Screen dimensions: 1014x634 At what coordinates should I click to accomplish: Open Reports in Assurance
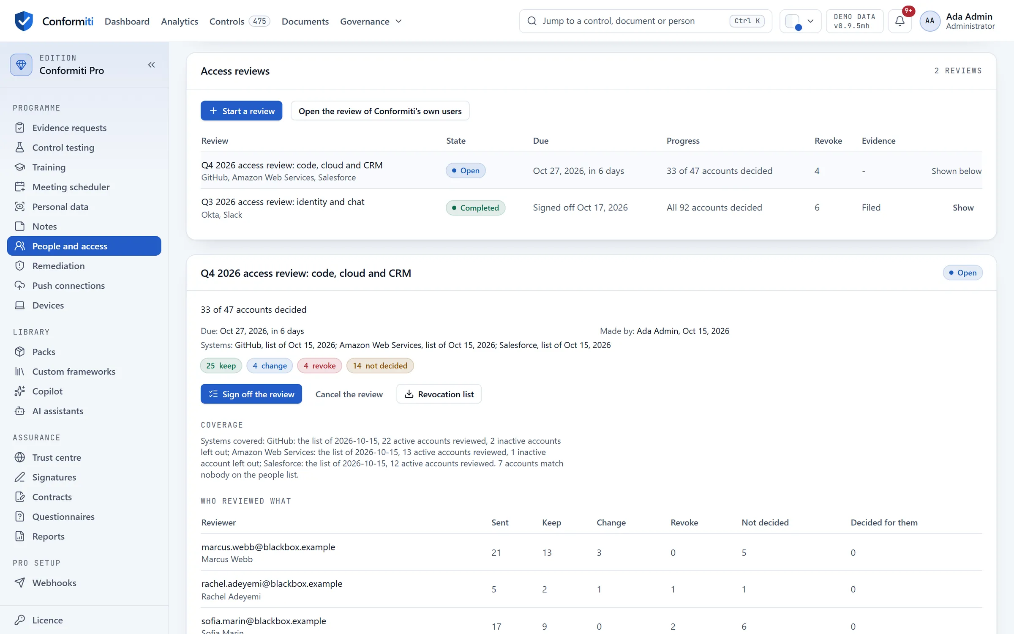tap(84, 536)
